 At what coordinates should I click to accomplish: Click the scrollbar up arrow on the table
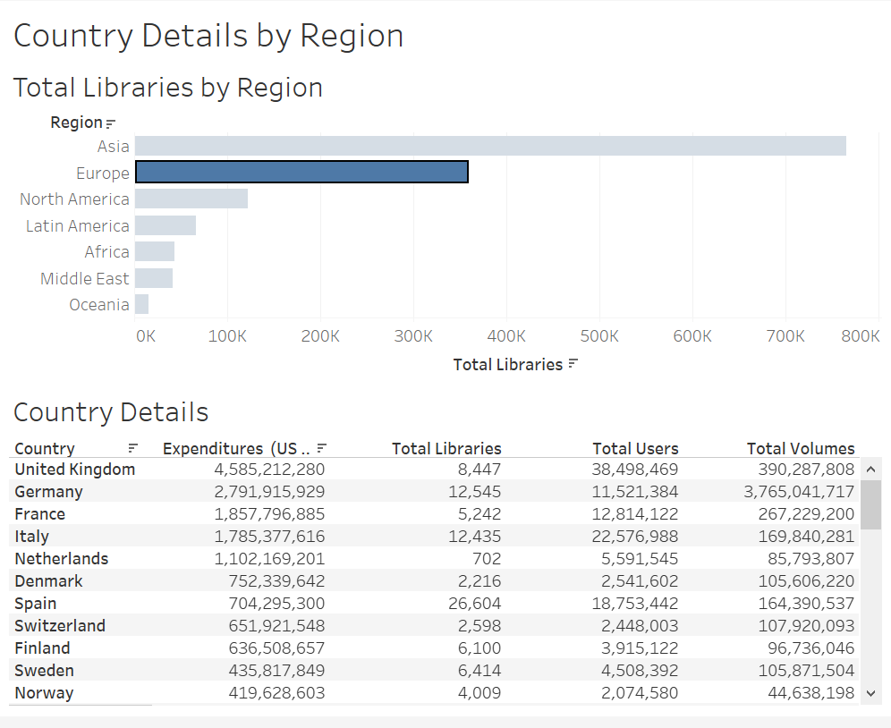point(870,468)
